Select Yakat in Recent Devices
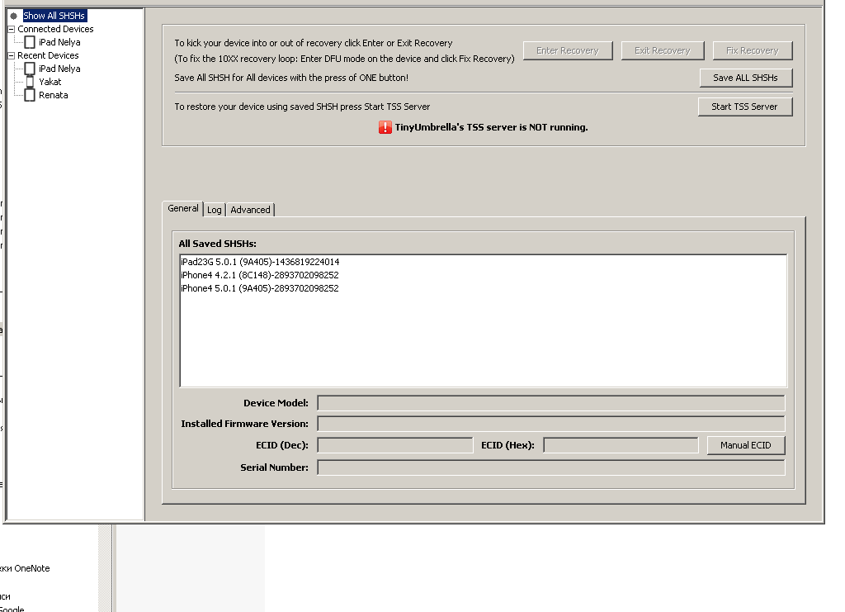Image resolution: width=845 pixels, height=612 pixels. [50, 82]
